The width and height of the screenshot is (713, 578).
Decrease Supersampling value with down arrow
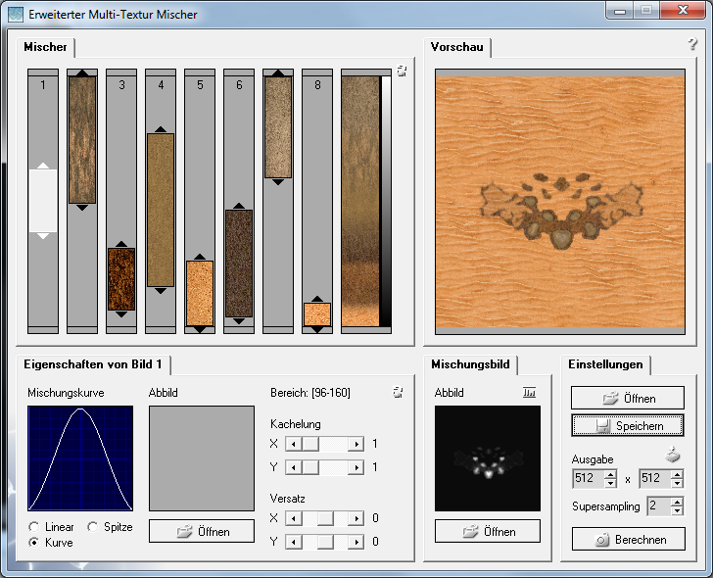(x=677, y=510)
